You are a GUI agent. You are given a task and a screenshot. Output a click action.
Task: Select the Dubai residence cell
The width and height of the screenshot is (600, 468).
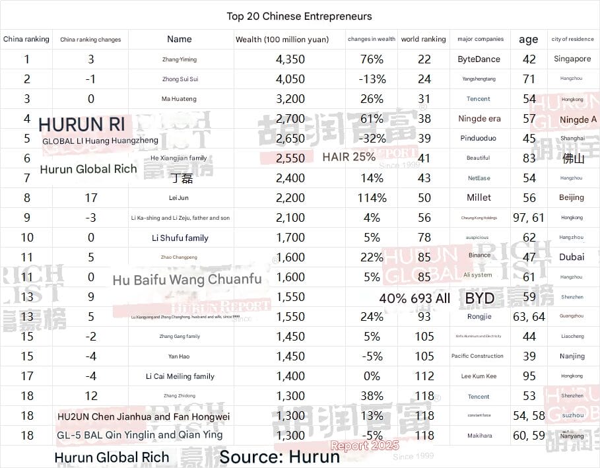point(572,257)
